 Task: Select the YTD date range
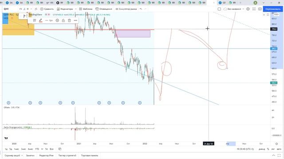(x=37, y=149)
